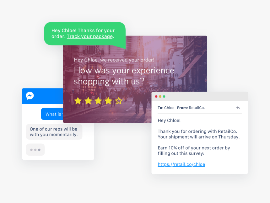Click the Messenger logo icon

(x=30, y=96)
